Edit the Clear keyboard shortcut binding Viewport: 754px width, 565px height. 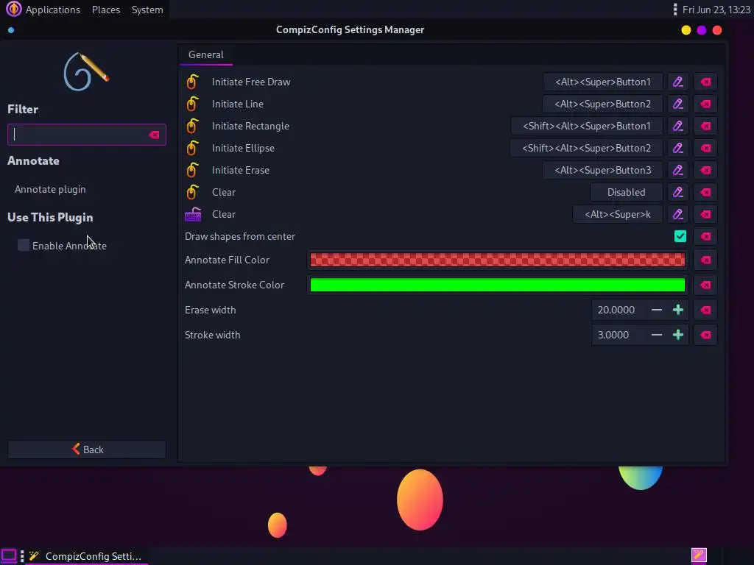[678, 214]
